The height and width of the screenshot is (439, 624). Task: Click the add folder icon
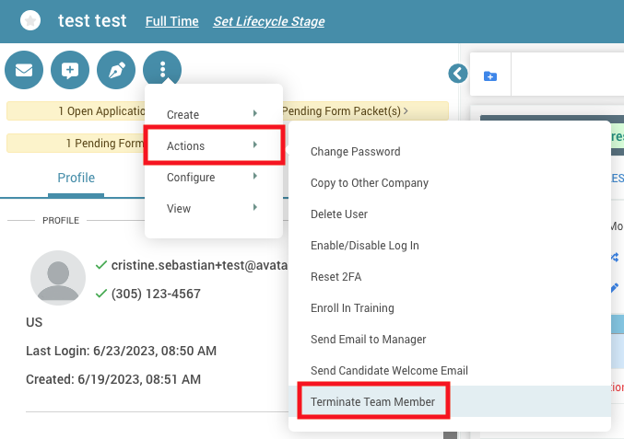tap(490, 75)
